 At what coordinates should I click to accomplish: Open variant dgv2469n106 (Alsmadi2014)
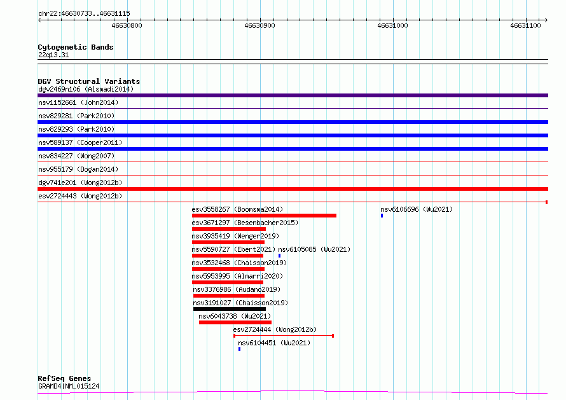click(86, 89)
